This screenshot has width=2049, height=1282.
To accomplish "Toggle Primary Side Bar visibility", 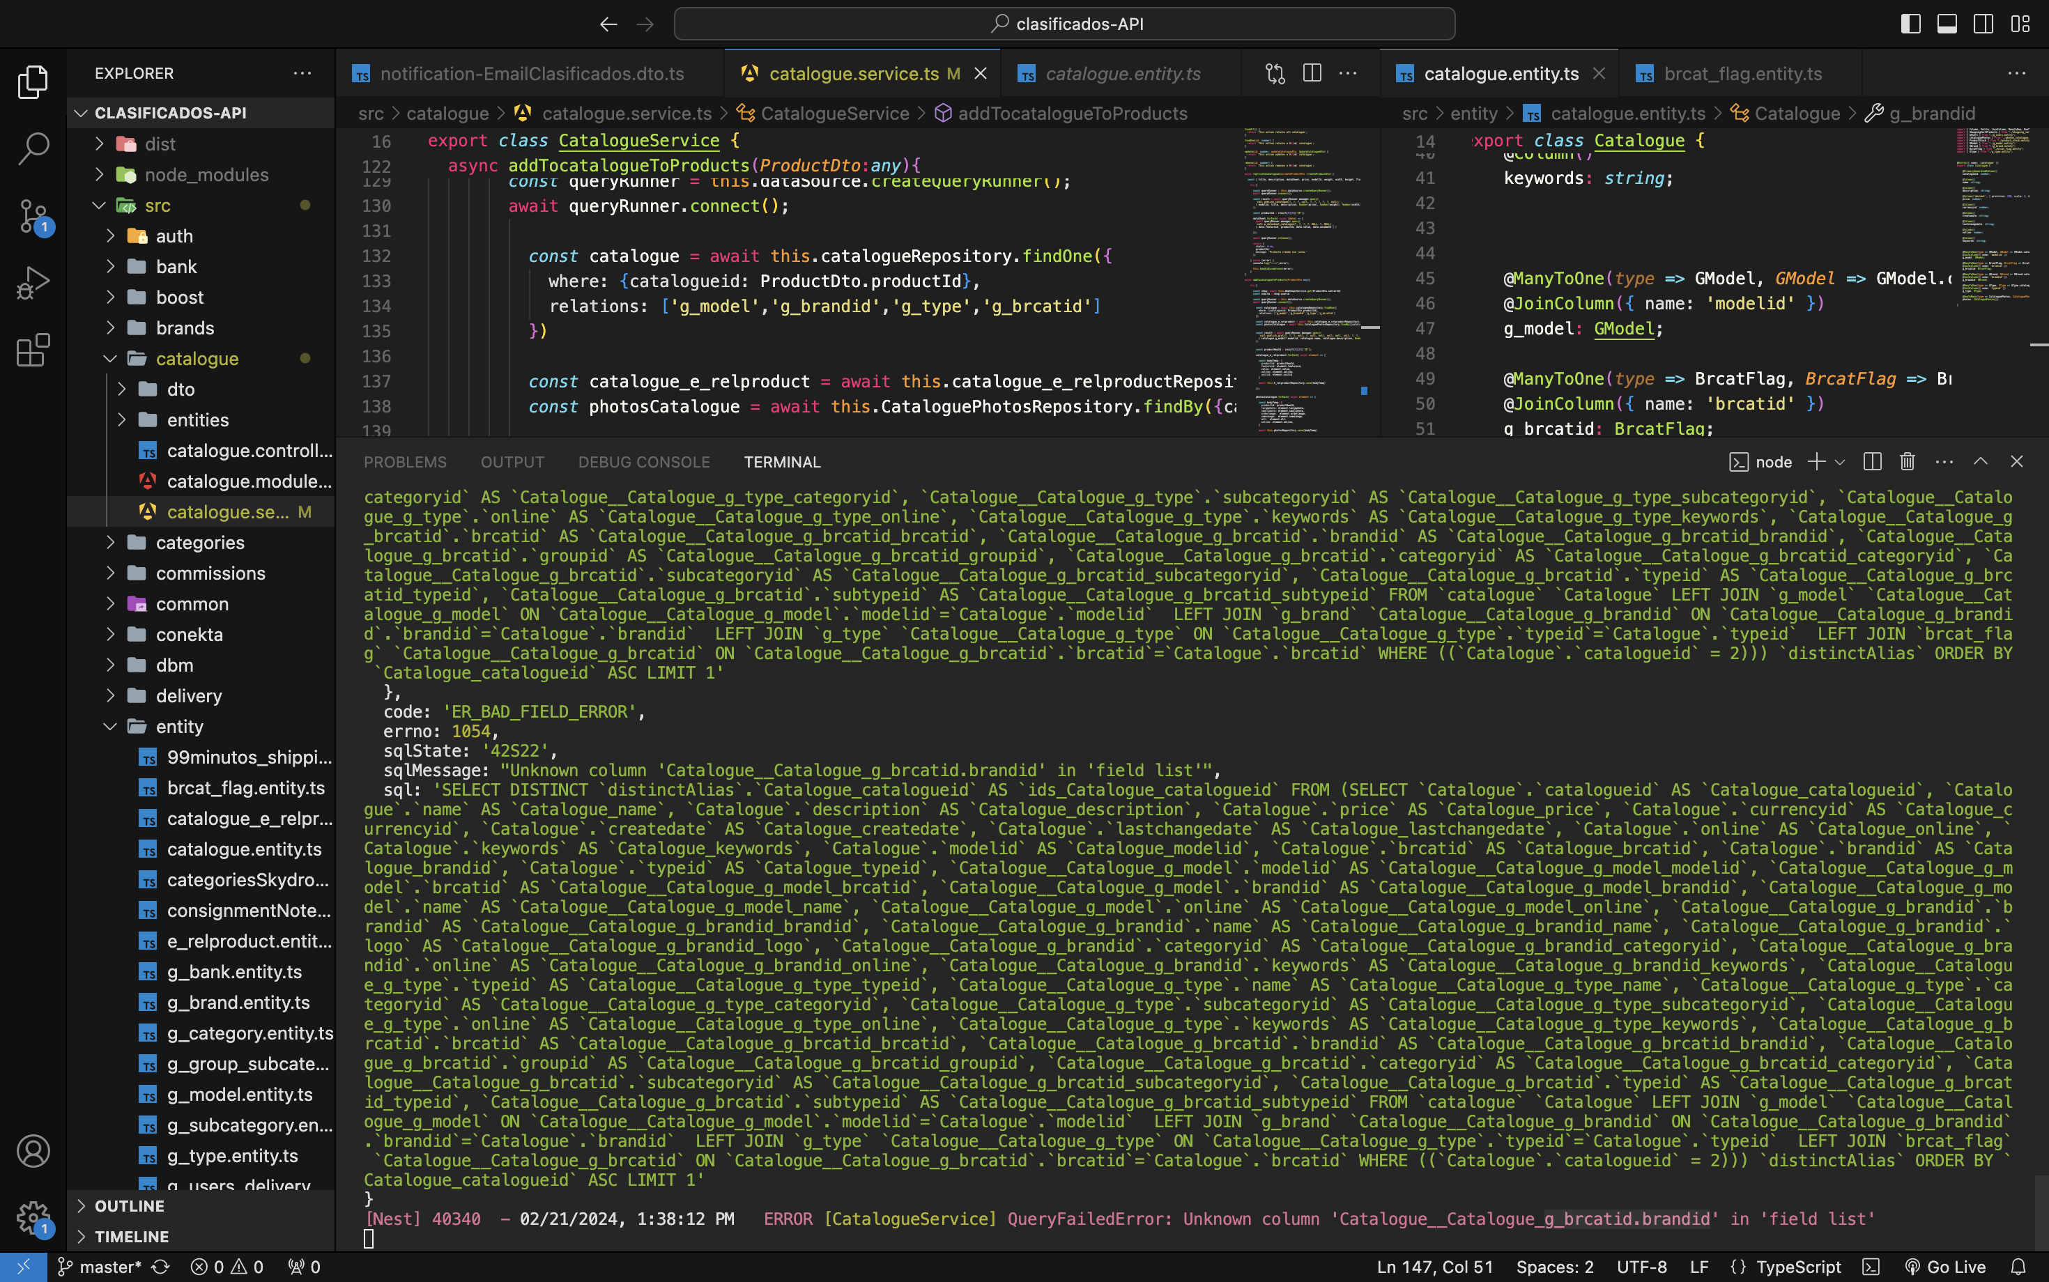I will (x=1910, y=24).
